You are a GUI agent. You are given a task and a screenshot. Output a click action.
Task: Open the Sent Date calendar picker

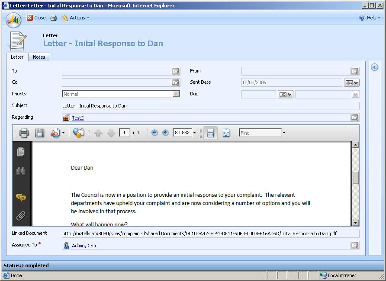[351, 82]
